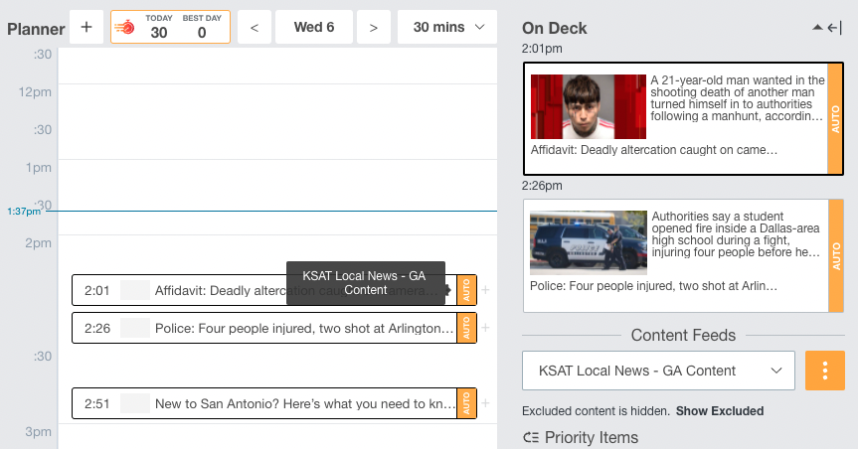
Task: Click the Wed 6 date button
Action: coord(314,27)
